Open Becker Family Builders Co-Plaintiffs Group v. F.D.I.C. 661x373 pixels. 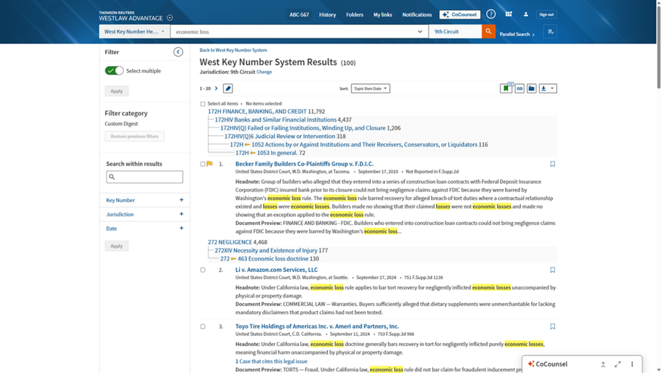(x=304, y=164)
